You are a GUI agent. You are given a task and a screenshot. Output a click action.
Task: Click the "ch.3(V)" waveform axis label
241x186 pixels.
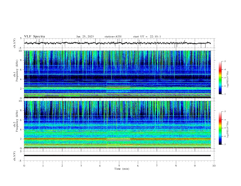[x=15, y=156]
